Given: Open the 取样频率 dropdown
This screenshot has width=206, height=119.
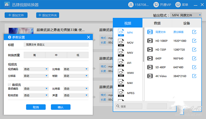Looking at the screenshot, I should point(36,95).
